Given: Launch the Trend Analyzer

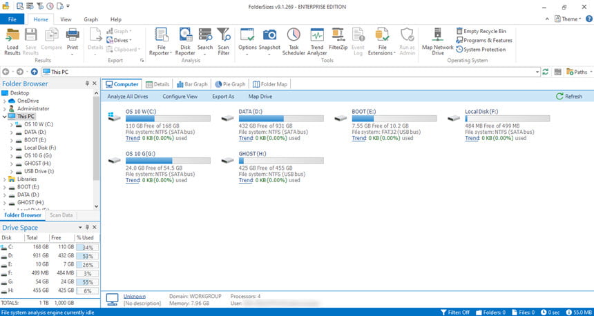Looking at the screenshot, I should pos(317,41).
